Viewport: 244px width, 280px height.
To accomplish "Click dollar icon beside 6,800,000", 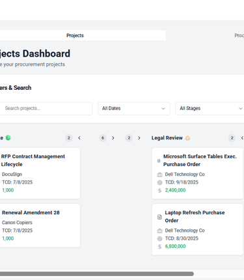I will point(159,247).
